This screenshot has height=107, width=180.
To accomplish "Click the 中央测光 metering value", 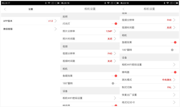I will tap(167, 80).
